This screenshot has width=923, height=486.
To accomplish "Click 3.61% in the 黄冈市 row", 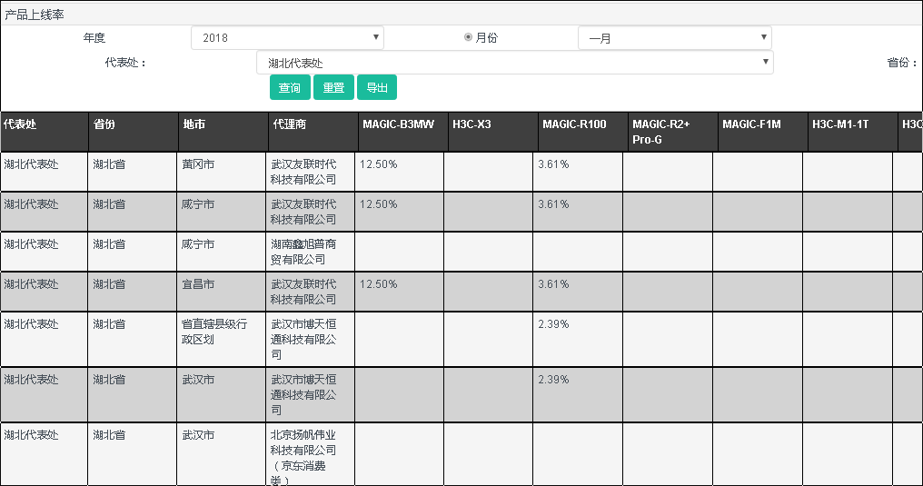I will coord(553,164).
